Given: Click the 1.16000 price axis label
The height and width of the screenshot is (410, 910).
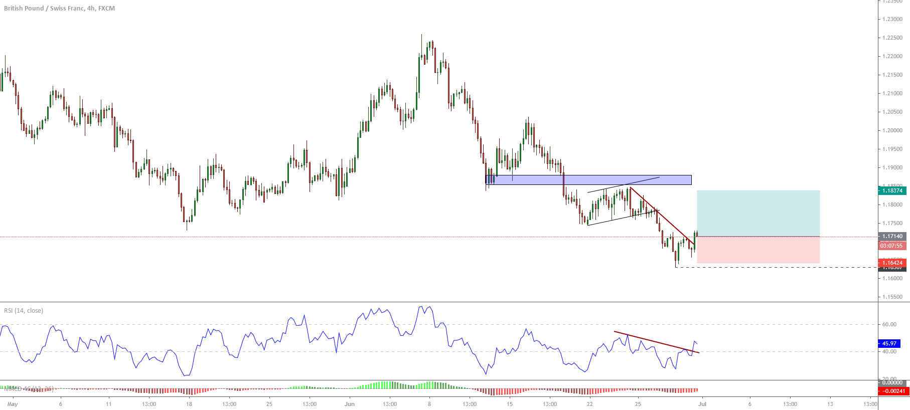Looking at the screenshot, I should click(892, 278).
